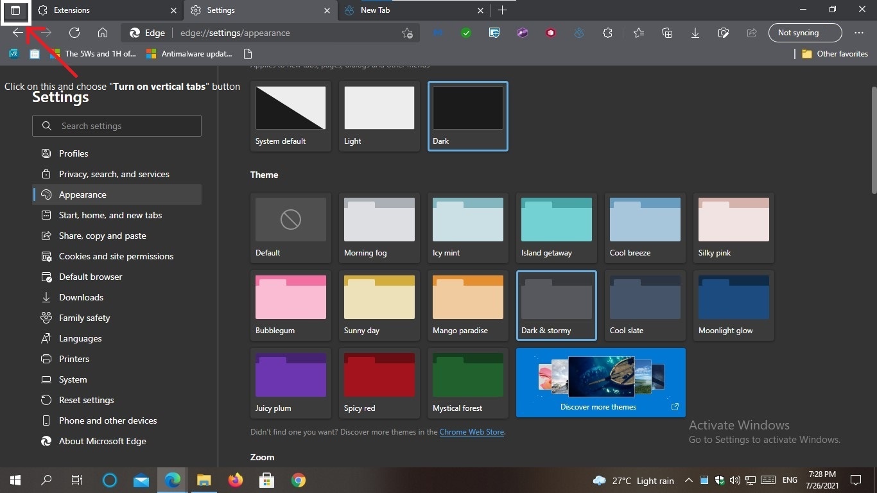This screenshot has height=493, width=877.
Task: Open Downloads icon in the toolbar
Action: tap(695, 33)
